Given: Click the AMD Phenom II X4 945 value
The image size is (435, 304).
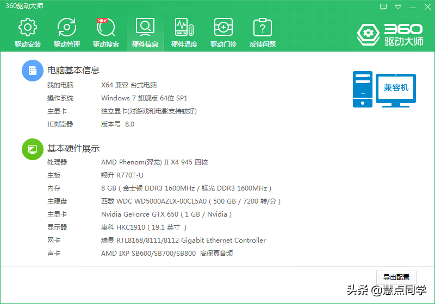Looking at the screenshot, I should pyautogui.click(x=154, y=162).
